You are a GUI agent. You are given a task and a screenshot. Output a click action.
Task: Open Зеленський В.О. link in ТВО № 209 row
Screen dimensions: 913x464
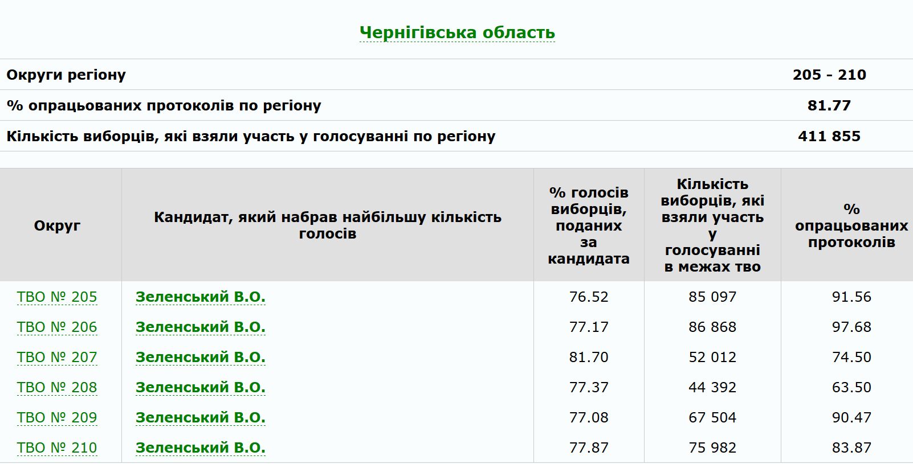[x=200, y=418]
